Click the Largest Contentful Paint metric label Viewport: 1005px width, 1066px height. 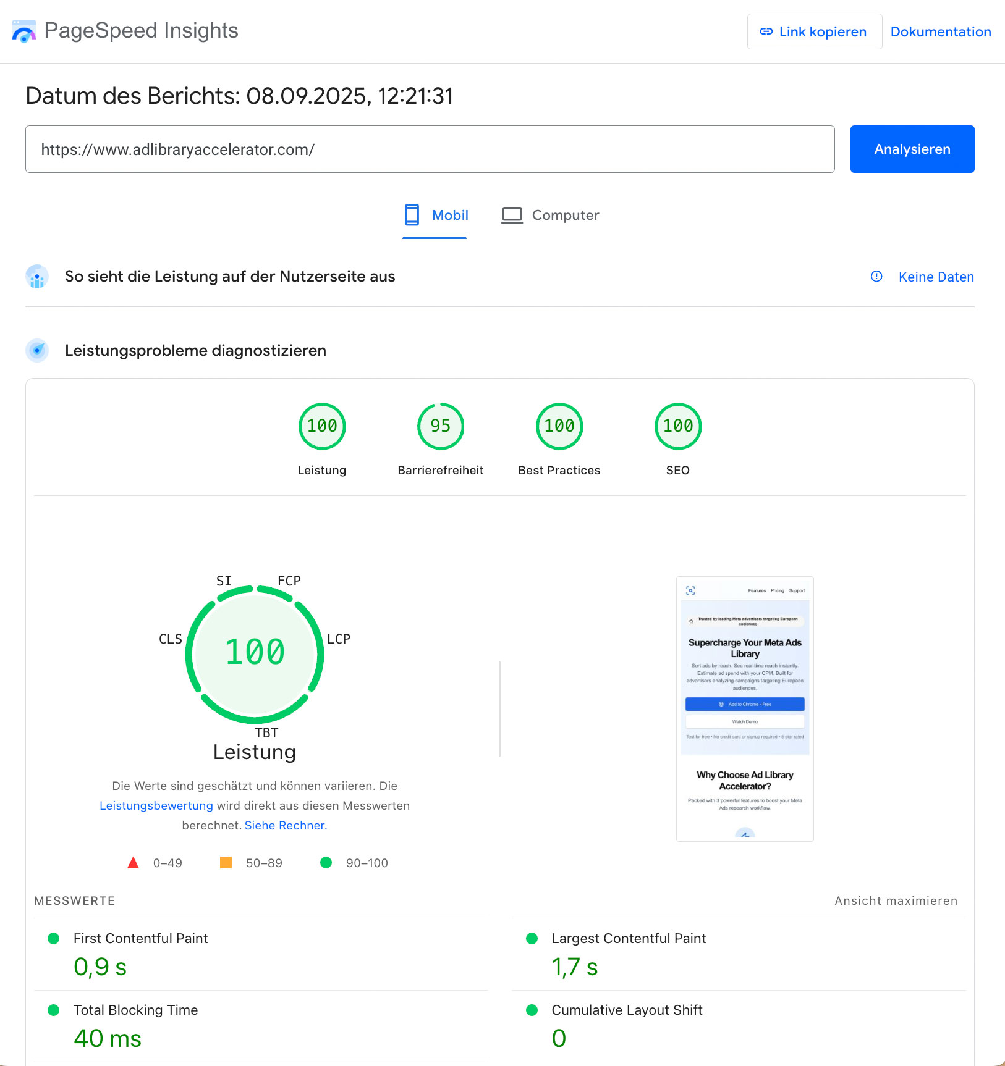pos(628,938)
